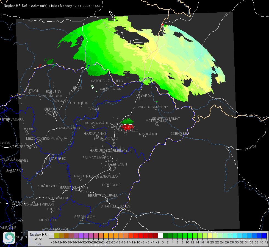Screen dimensions: 269x247
Task: Click the TISZAFÜRED city label
Action: (56, 158)
